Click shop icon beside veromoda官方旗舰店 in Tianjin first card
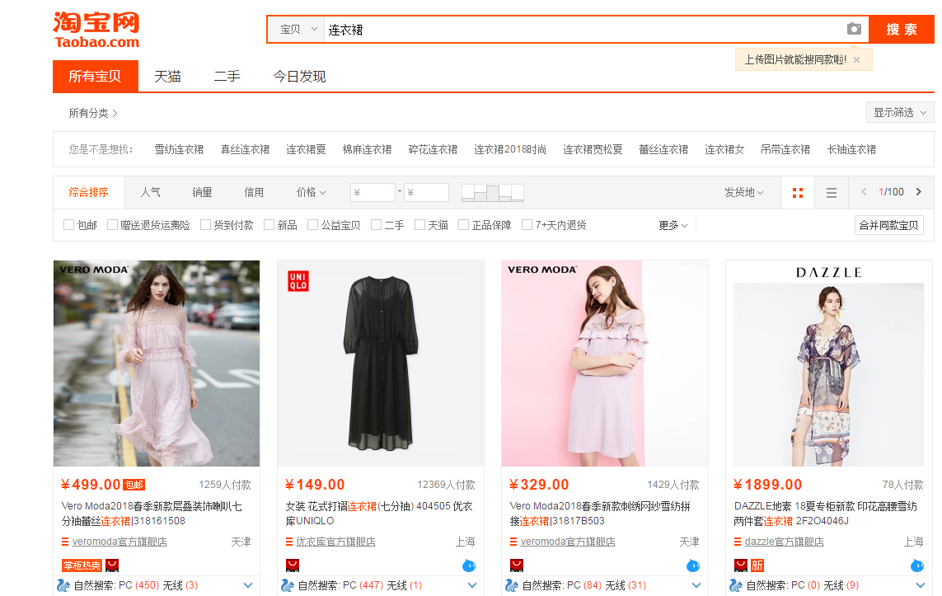942x596 pixels. coord(65,542)
